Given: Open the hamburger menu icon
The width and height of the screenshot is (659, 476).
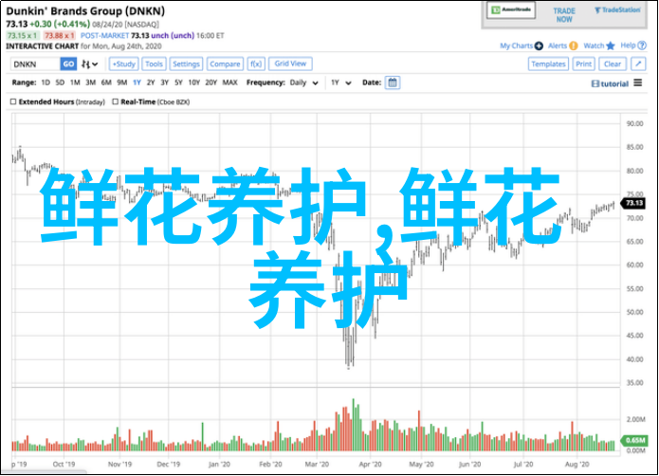Looking at the screenshot, I should pos(638,82).
